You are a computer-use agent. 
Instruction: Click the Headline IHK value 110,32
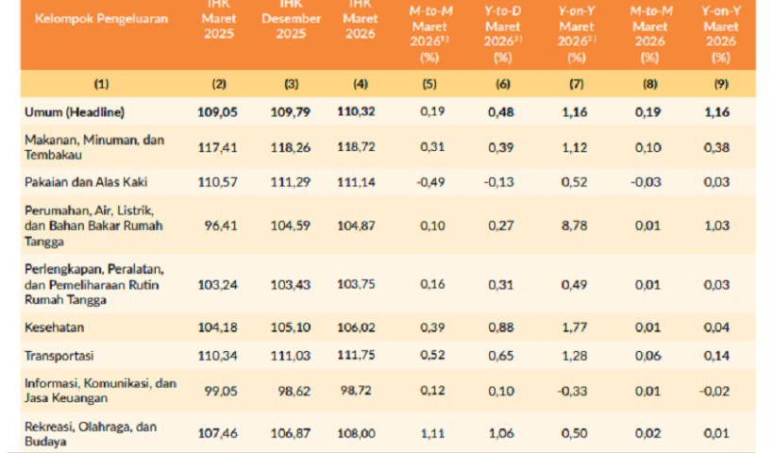pos(360,111)
